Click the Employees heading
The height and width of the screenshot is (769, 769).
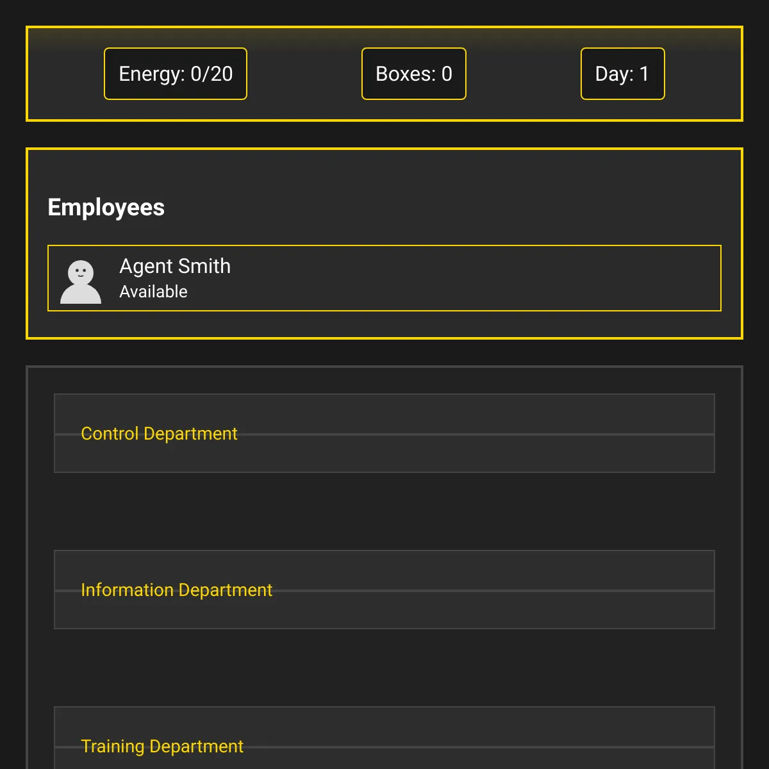coord(106,208)
